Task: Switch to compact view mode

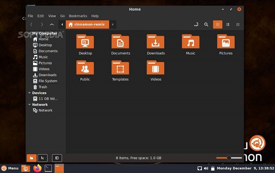Action: coord(238,25)
